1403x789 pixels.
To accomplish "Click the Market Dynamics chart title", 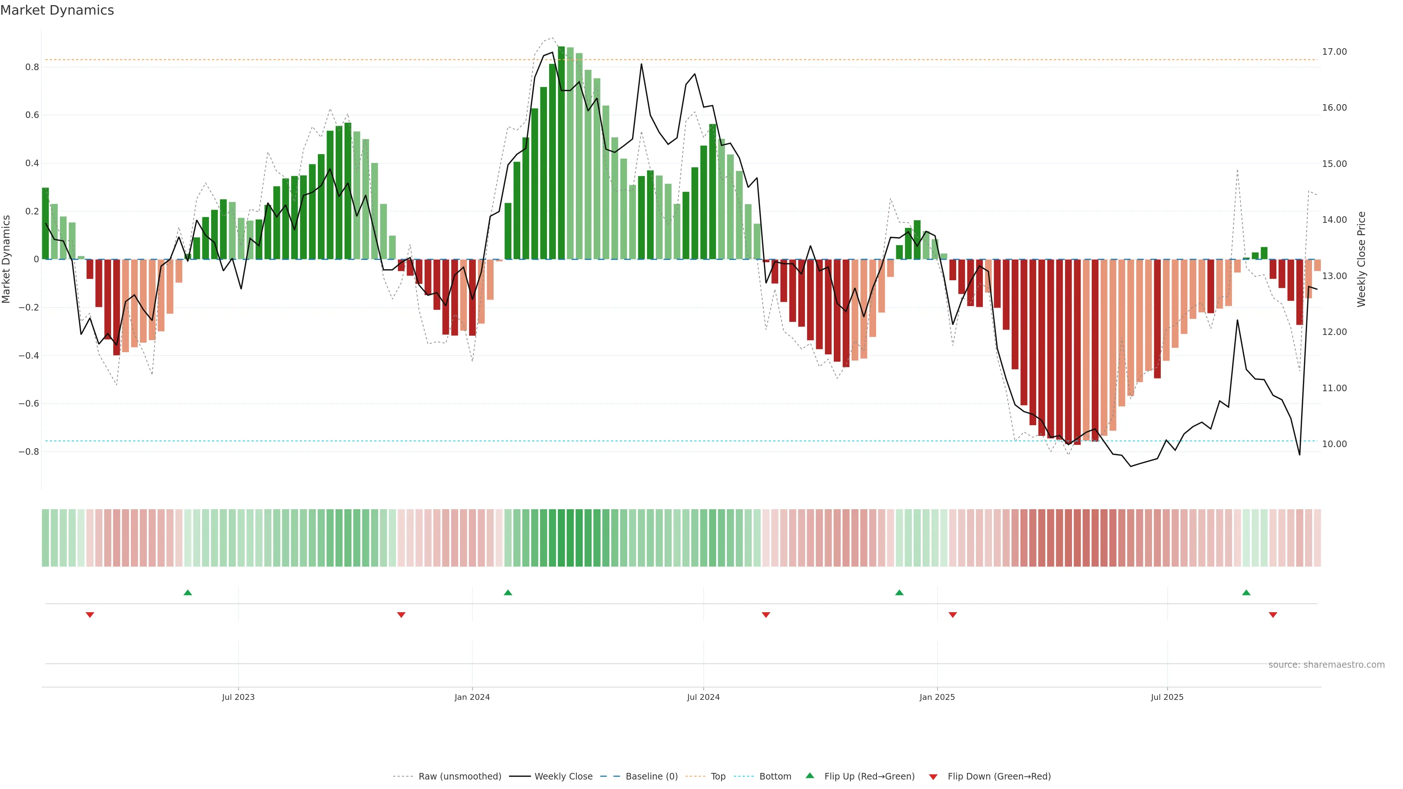I will (57, 10).
